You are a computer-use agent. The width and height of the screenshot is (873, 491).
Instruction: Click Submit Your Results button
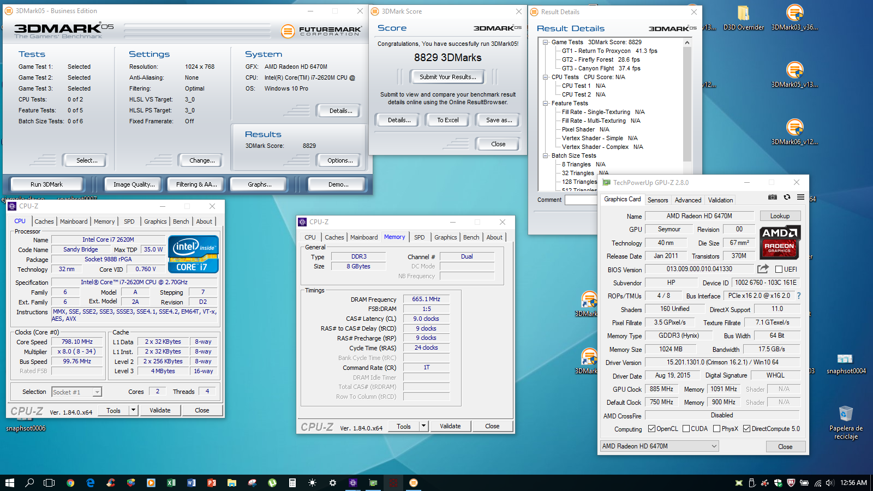pyautogui.click(x=448, y=77)
